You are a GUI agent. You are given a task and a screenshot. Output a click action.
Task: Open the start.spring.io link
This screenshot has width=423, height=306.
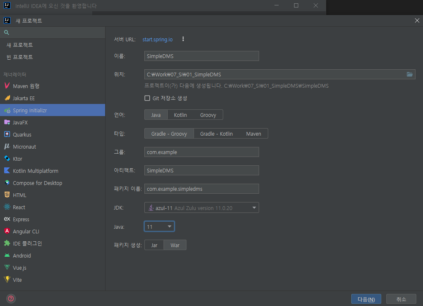tap(158, 39)
